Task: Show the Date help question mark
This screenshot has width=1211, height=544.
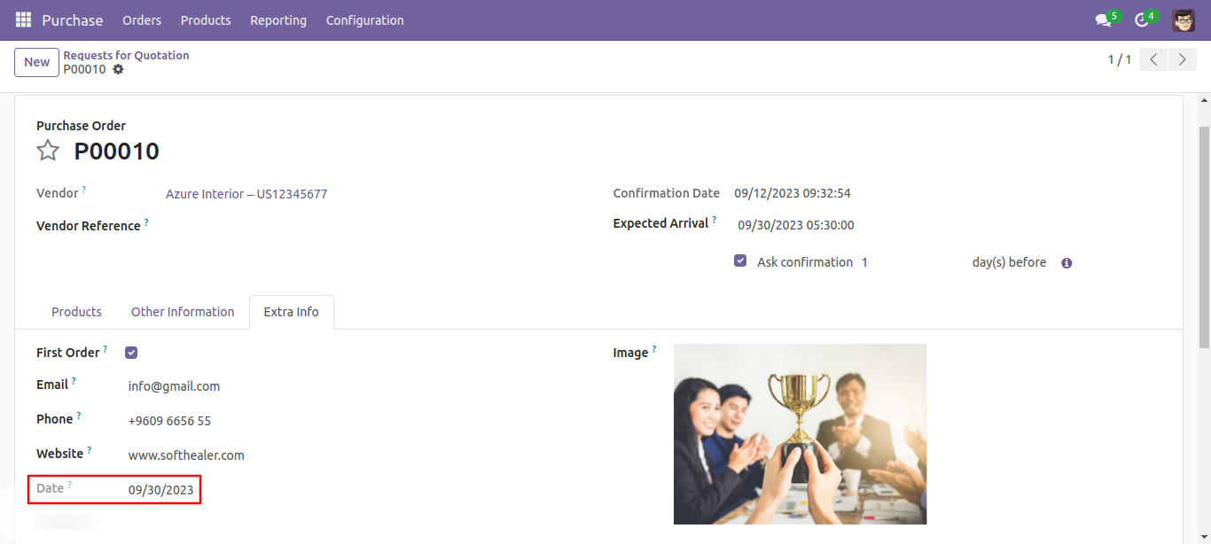Action: [70, 484]
